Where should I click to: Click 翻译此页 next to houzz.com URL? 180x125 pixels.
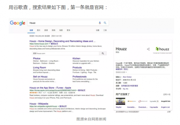pyautogui.click(x=55, y=44)
